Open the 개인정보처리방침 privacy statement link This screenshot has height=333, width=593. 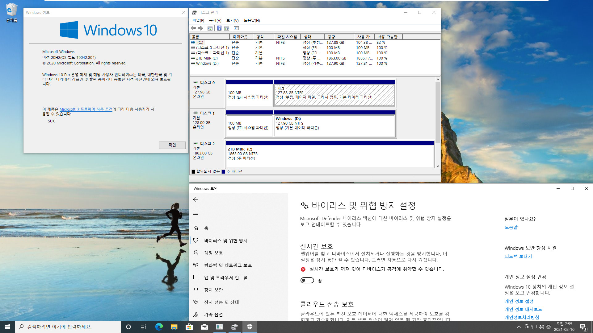click(x=522, y=317)
